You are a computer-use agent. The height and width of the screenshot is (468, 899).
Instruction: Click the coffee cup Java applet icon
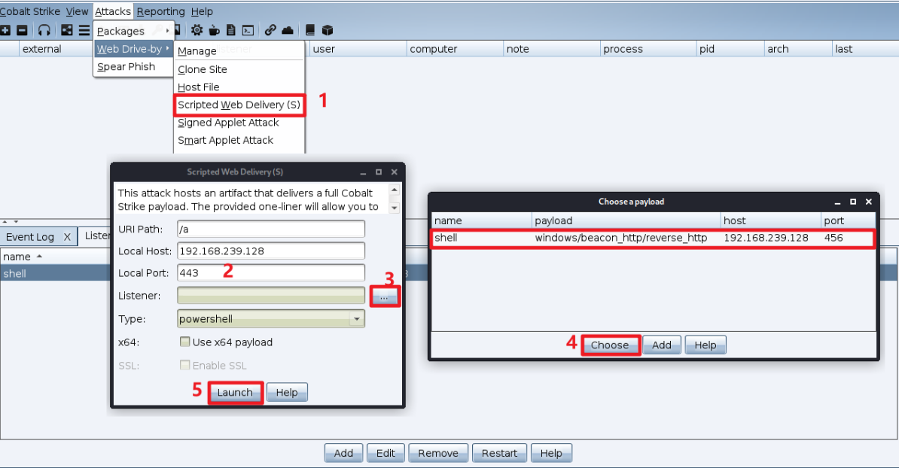(215, 30)
